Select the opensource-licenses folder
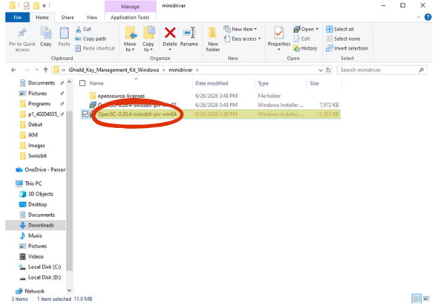The height and width of the screenshot is (308, 433). click(x=121, y=96)
